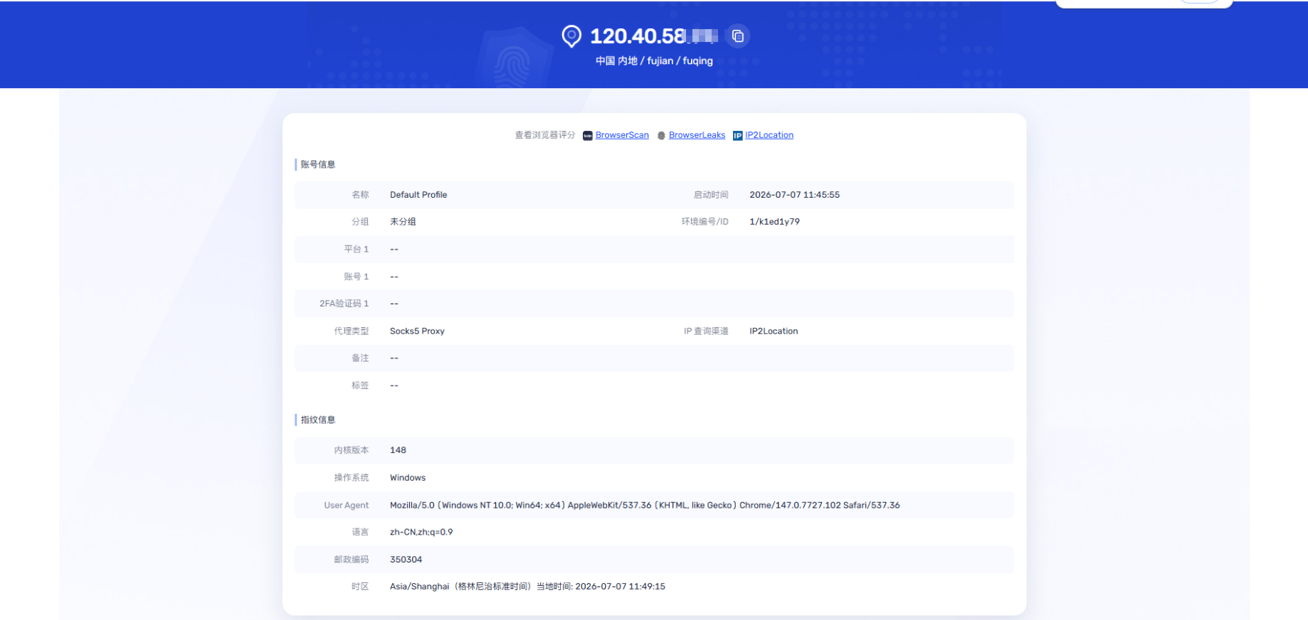Click the fujian / fuqing location text
The image size is (1308, 620).
680,61
